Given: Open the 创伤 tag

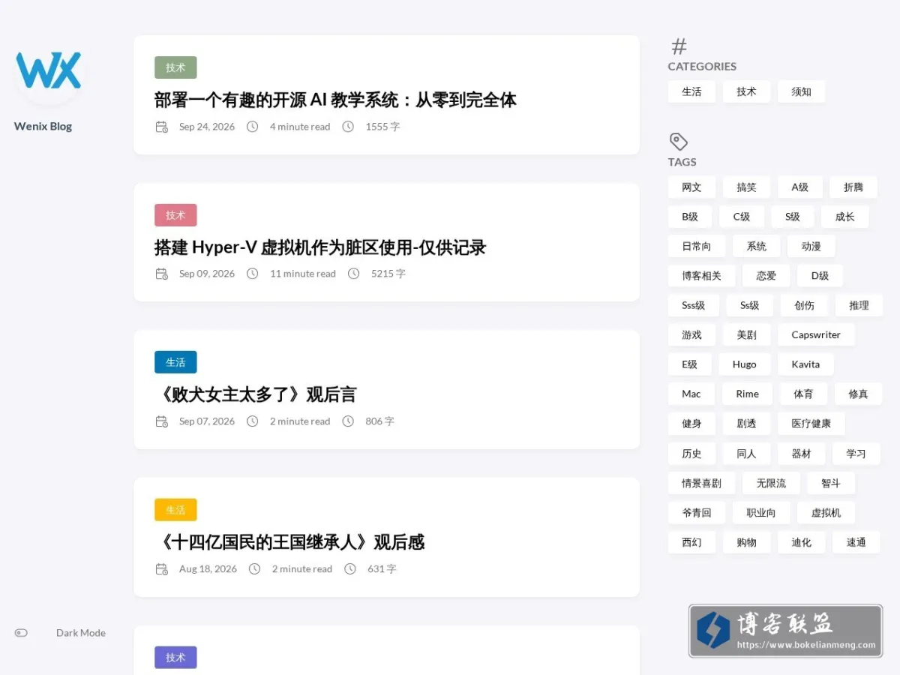Looking at the screenshot, I should [805, 305].
